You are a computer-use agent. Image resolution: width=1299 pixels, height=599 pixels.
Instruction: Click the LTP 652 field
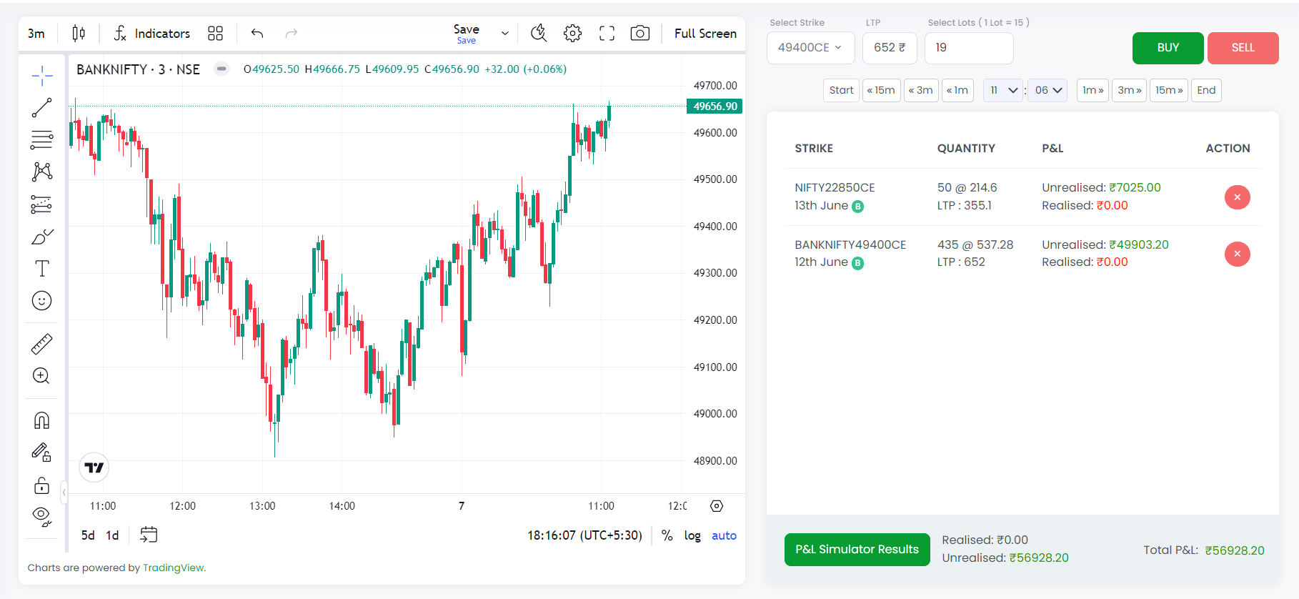pyautogui.click(x=890, y=48)
